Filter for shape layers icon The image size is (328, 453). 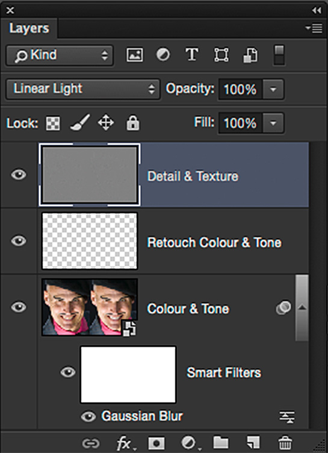(221, 55)
